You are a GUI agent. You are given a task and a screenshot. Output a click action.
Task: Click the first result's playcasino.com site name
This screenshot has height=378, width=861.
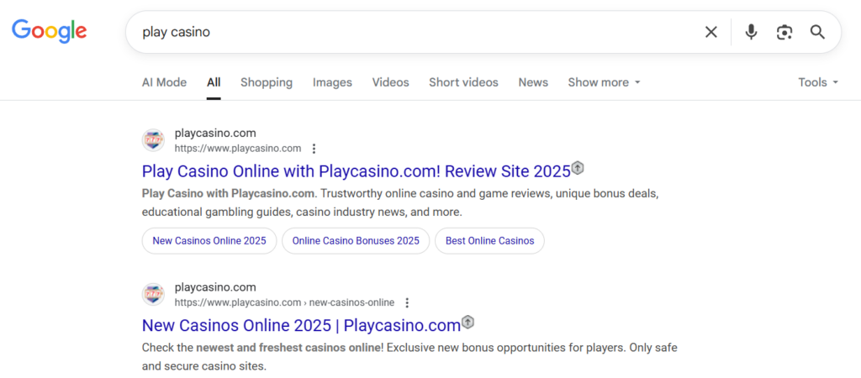pyautogui.click(x=215, y=133)
